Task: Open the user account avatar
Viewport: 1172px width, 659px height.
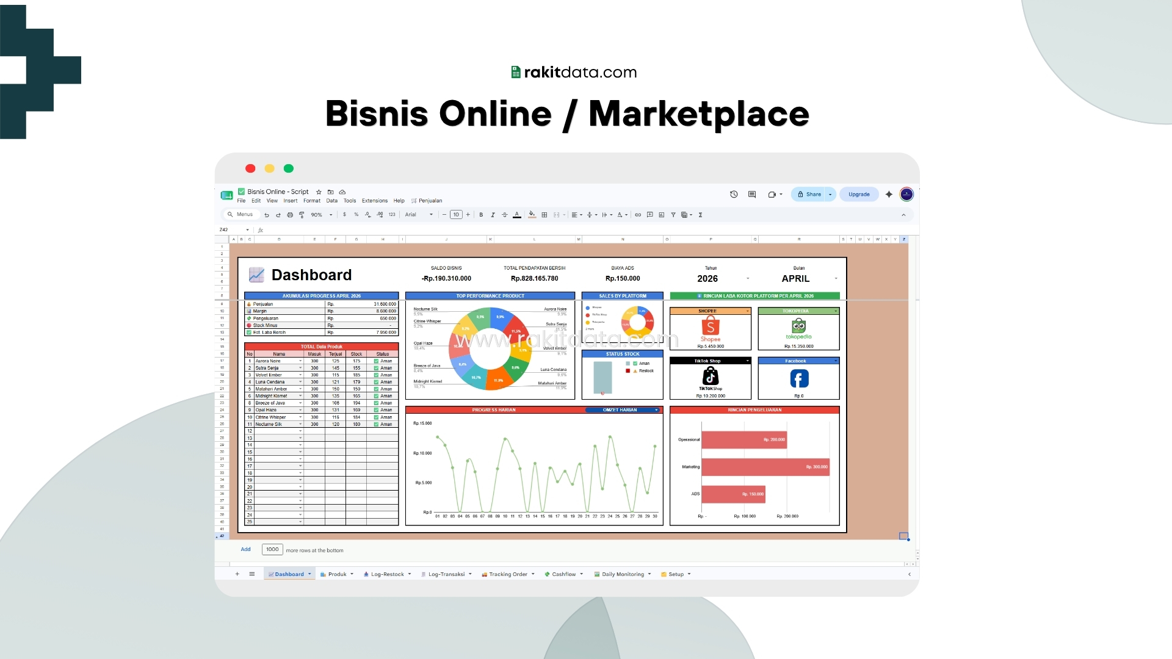Action: coord(906,195)
